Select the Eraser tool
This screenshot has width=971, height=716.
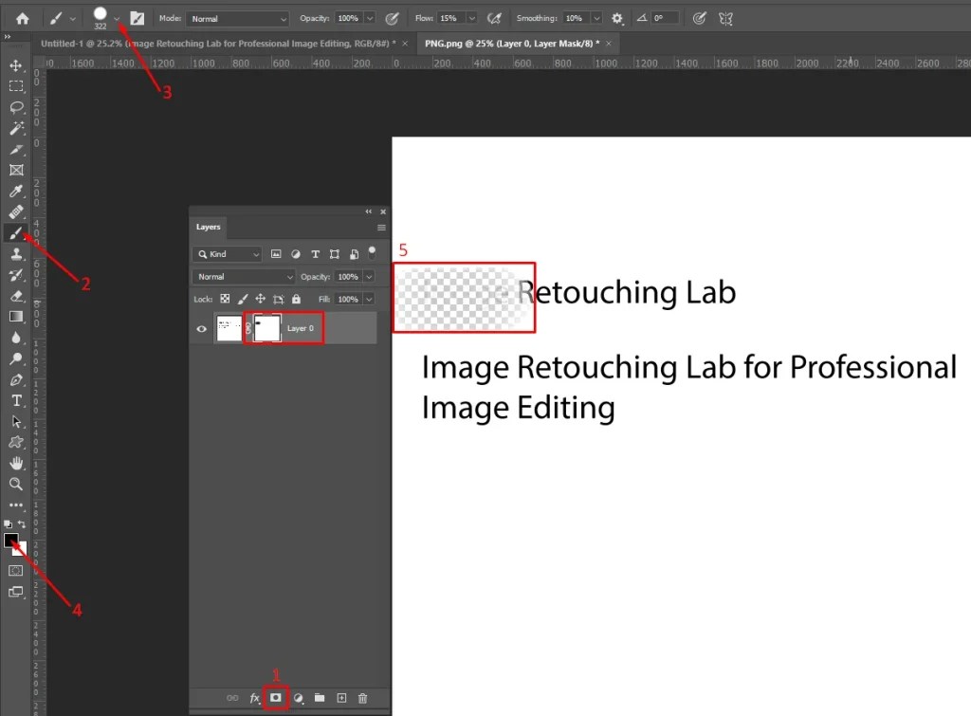point(14,296)
